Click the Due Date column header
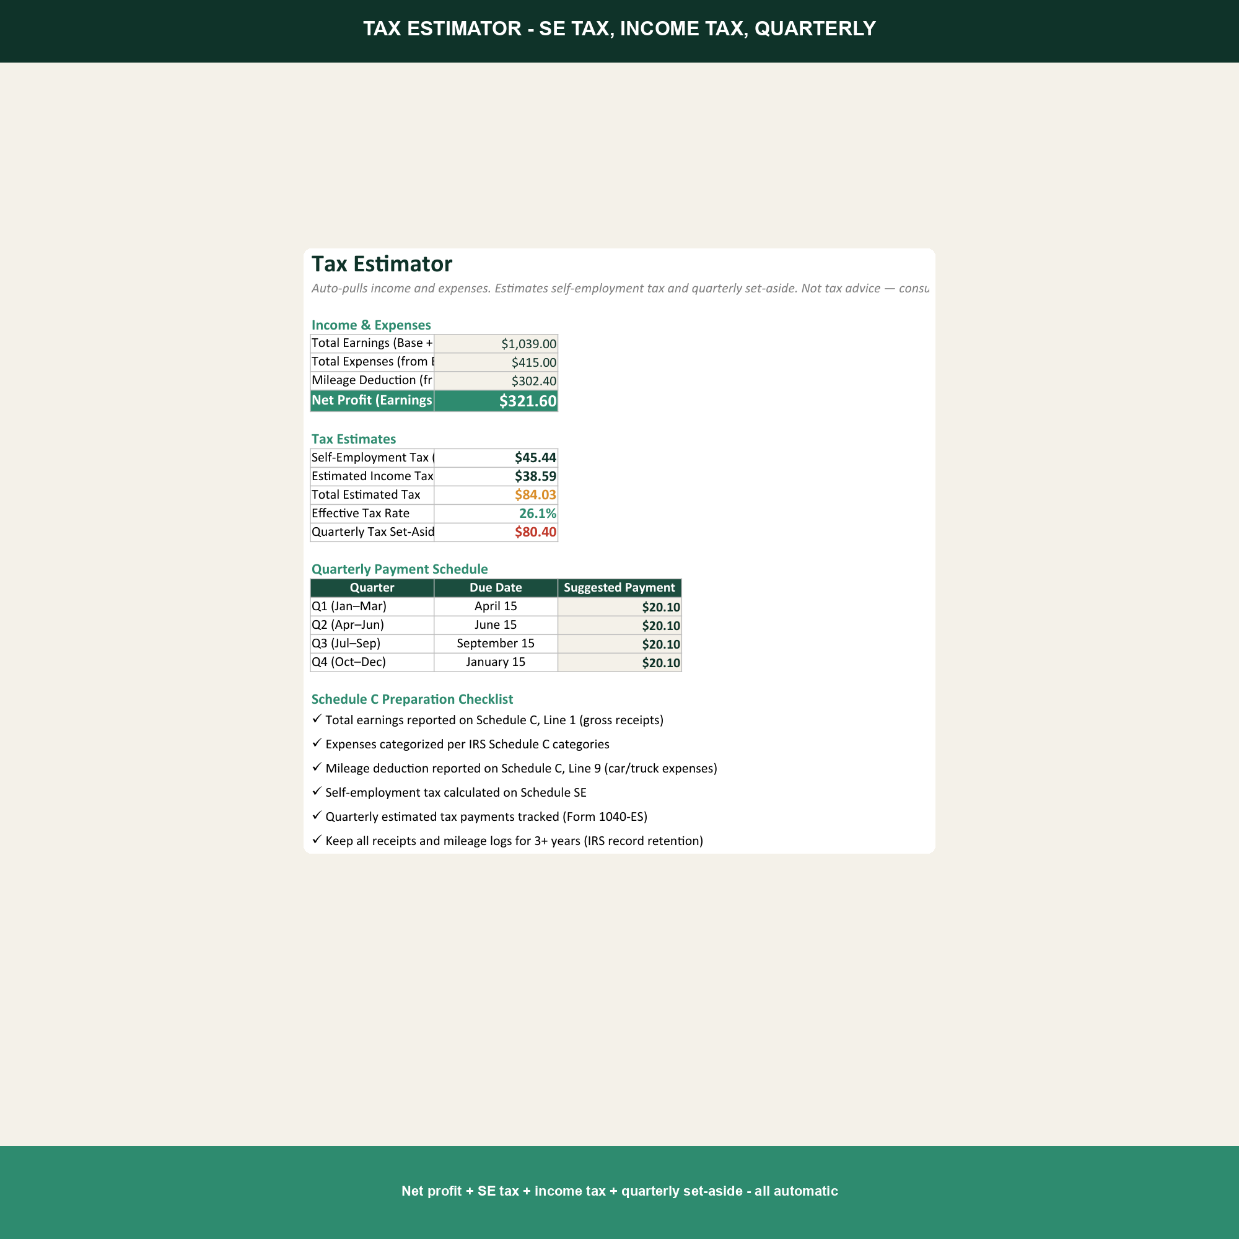The image size is (1239, 1239). (x=496, y=587)
